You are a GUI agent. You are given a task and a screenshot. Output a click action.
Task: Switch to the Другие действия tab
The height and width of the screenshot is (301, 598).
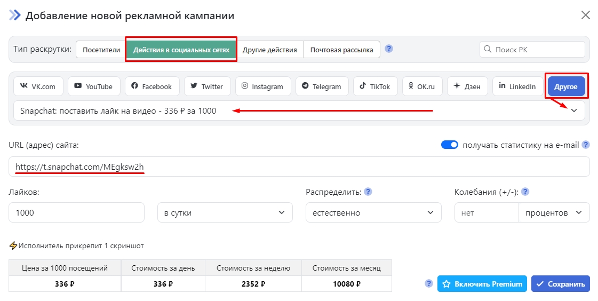point(269,50)
